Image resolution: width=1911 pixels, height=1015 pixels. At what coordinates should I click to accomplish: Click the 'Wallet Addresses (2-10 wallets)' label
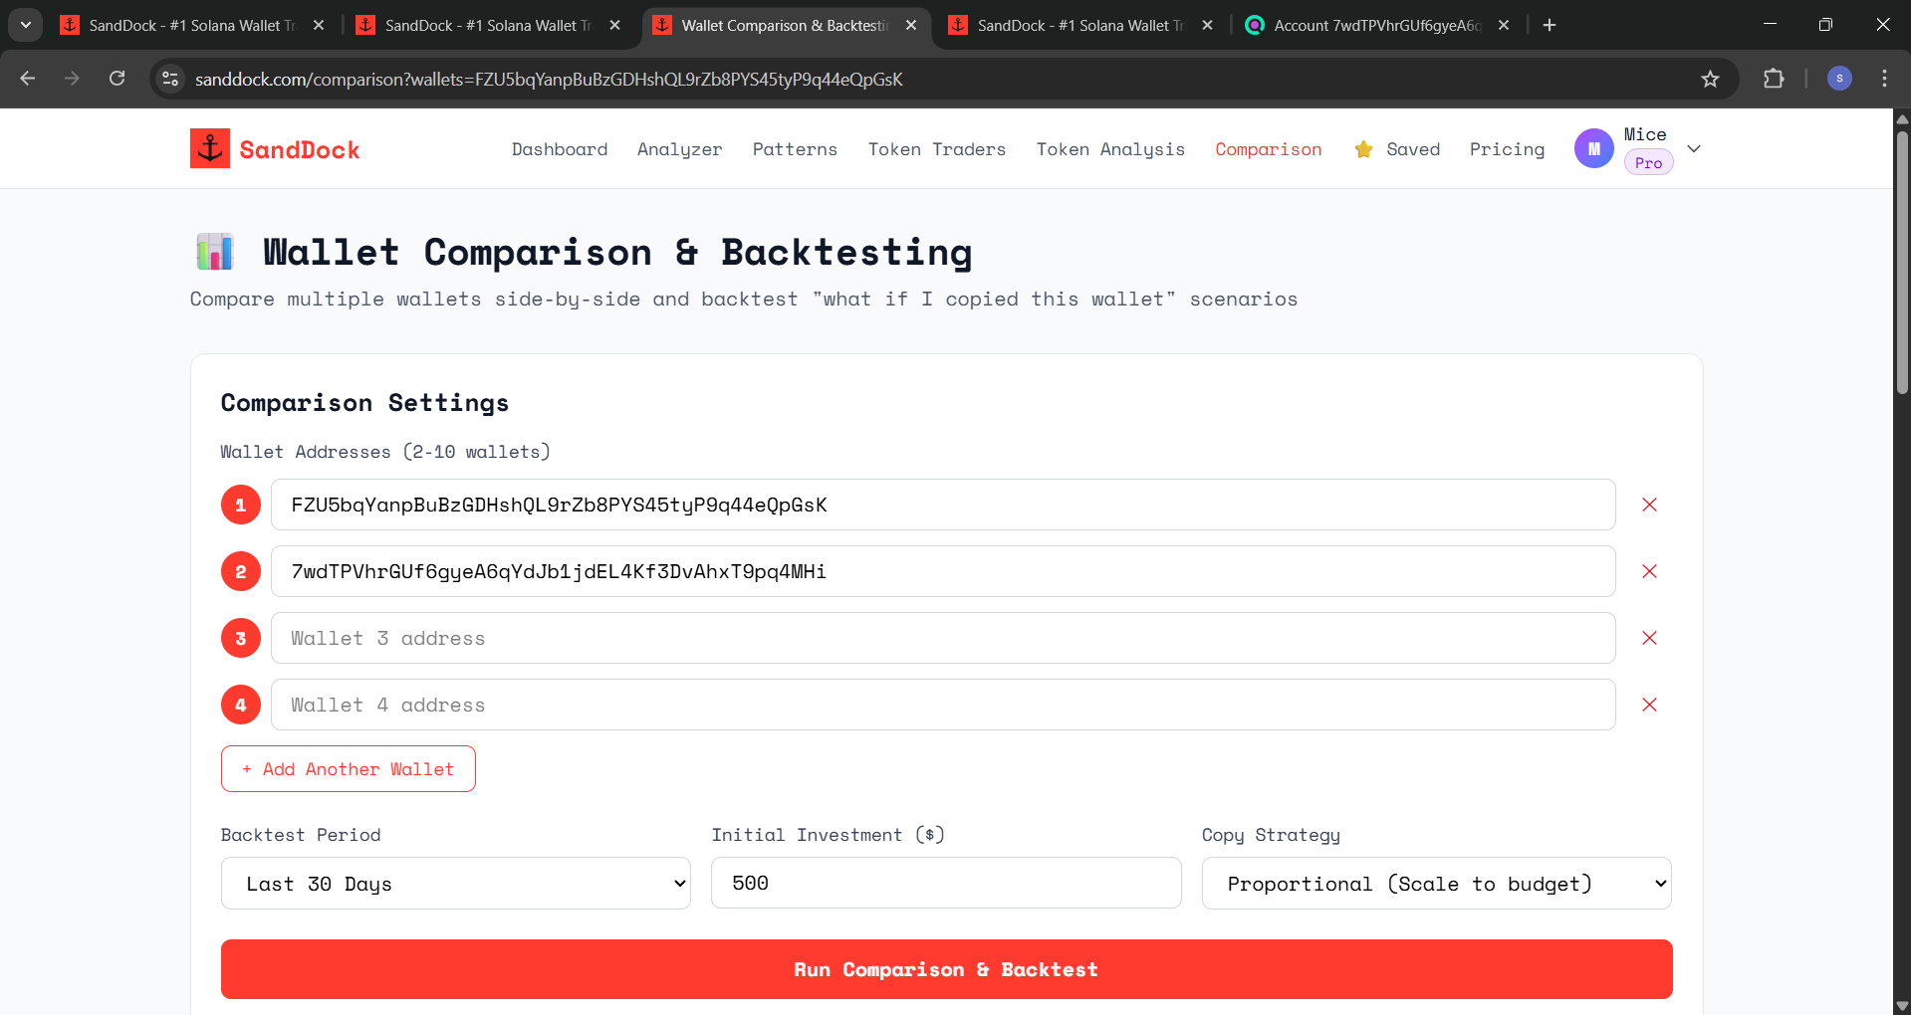click(385, 452)
